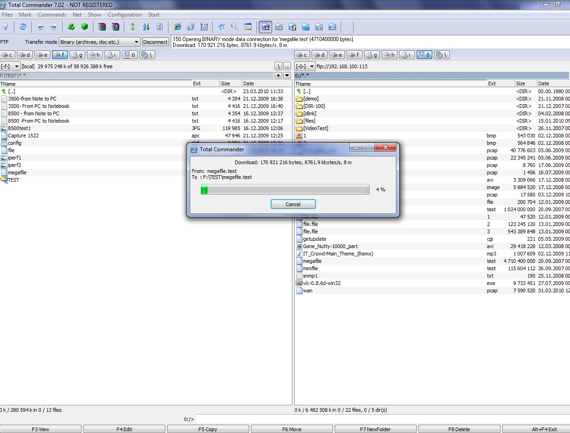Image resolution: width=570 pixels, height=433 pixels.
Task: Expand right panel drive selector [-0-]
Action: [305, 66]
